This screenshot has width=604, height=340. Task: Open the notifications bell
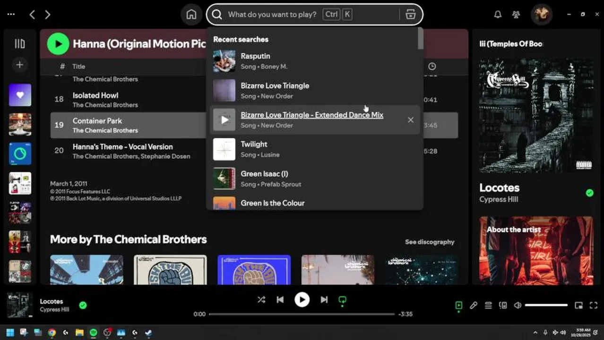coord(498,15)
